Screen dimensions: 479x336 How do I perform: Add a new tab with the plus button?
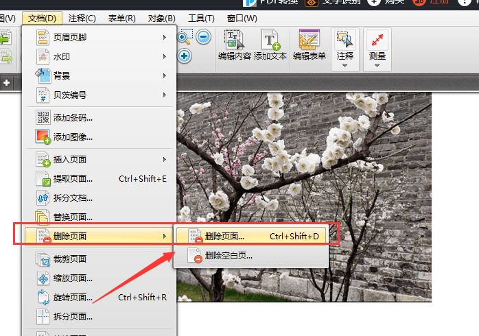6,82
